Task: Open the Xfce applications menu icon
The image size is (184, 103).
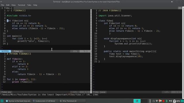Action: pos(2,101)
